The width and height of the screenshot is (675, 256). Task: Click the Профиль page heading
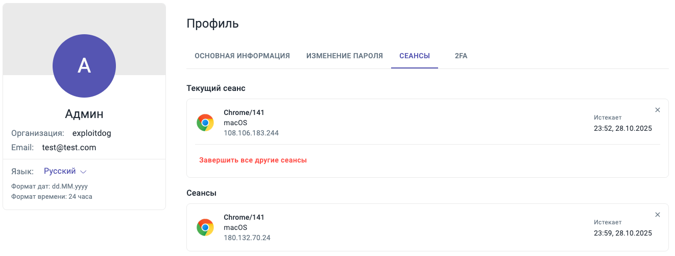(212, 24)
